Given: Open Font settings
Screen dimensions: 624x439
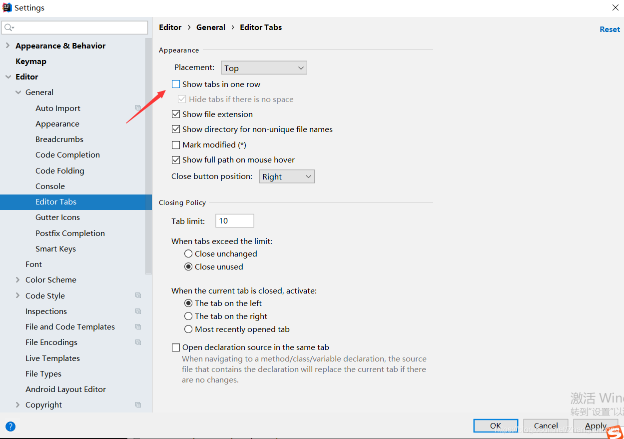Looking at the screenshot, I should pos(34,264).
